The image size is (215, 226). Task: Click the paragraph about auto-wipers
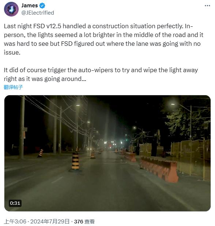click(101, 74)
